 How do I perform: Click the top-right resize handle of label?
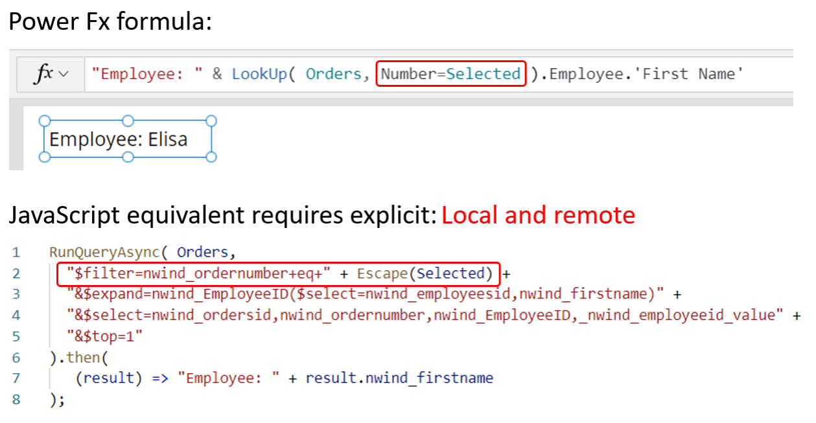tap(211, 121)
